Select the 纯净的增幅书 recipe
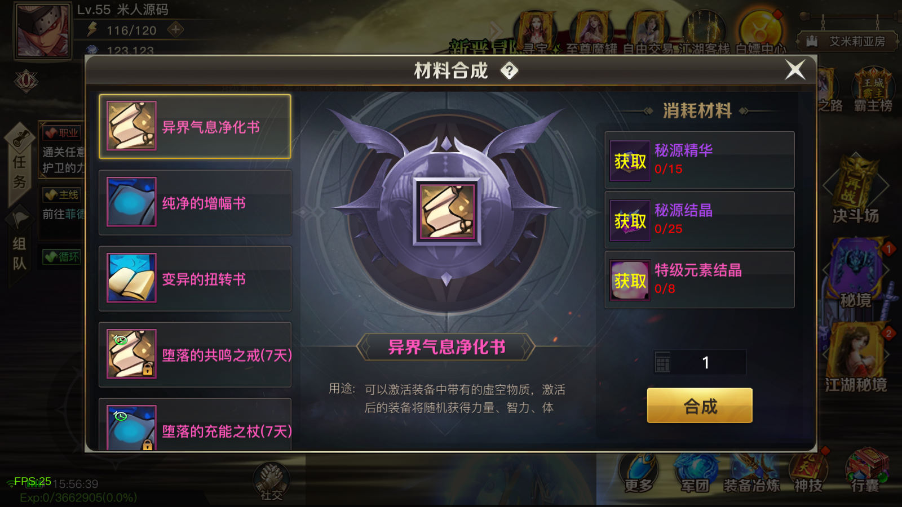Screen dimensions: 902x507 (x=195, y=202)
